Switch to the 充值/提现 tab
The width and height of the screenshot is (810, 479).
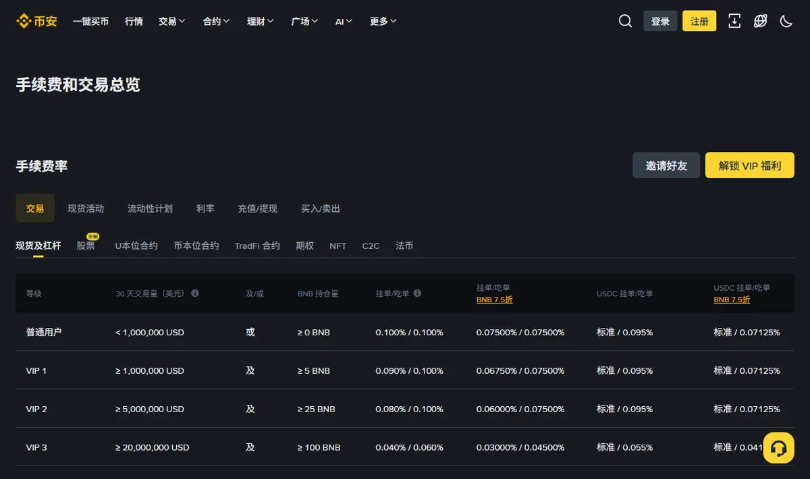(x=258, y=208)
